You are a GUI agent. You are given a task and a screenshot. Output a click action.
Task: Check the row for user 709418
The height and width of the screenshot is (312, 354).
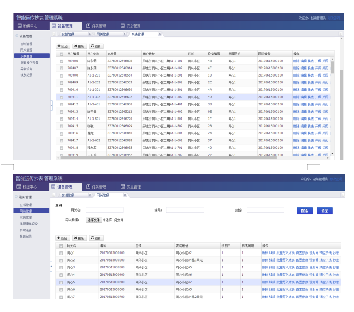click(x=61, y=148)
